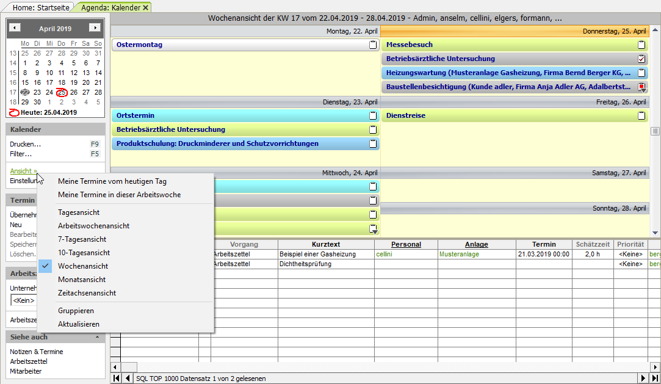Open the Unternehmen <Kein> dropdown
This screenshot has height=384, width=661.
(24, 300)
